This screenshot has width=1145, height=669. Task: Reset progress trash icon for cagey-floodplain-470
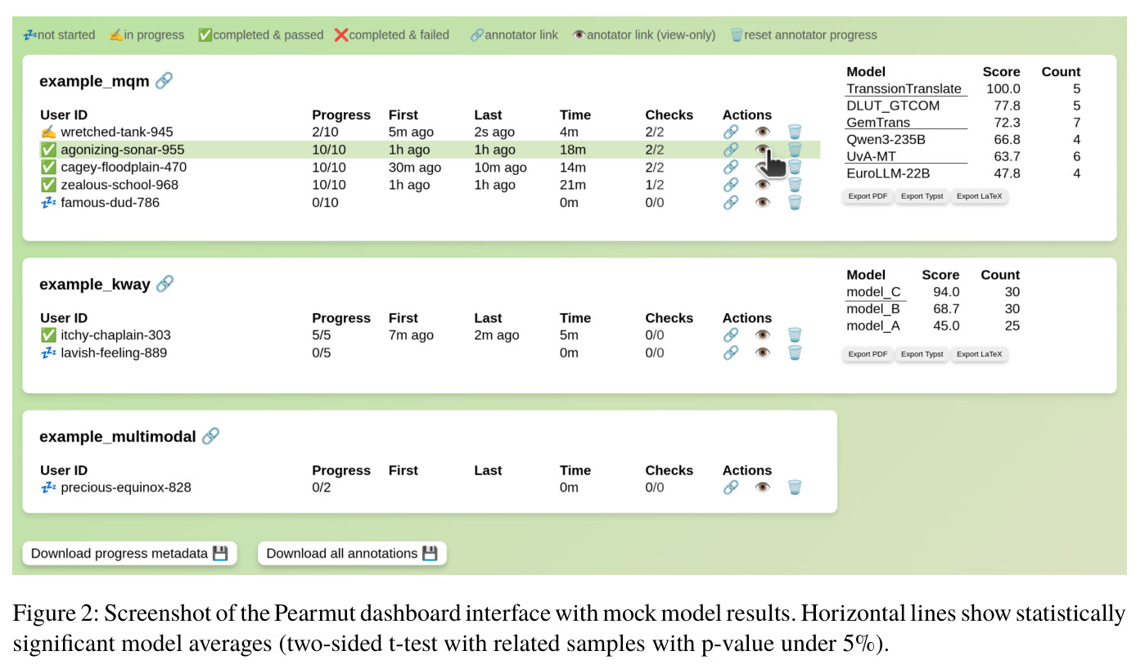pyautogui.click(x=795, y=167)
